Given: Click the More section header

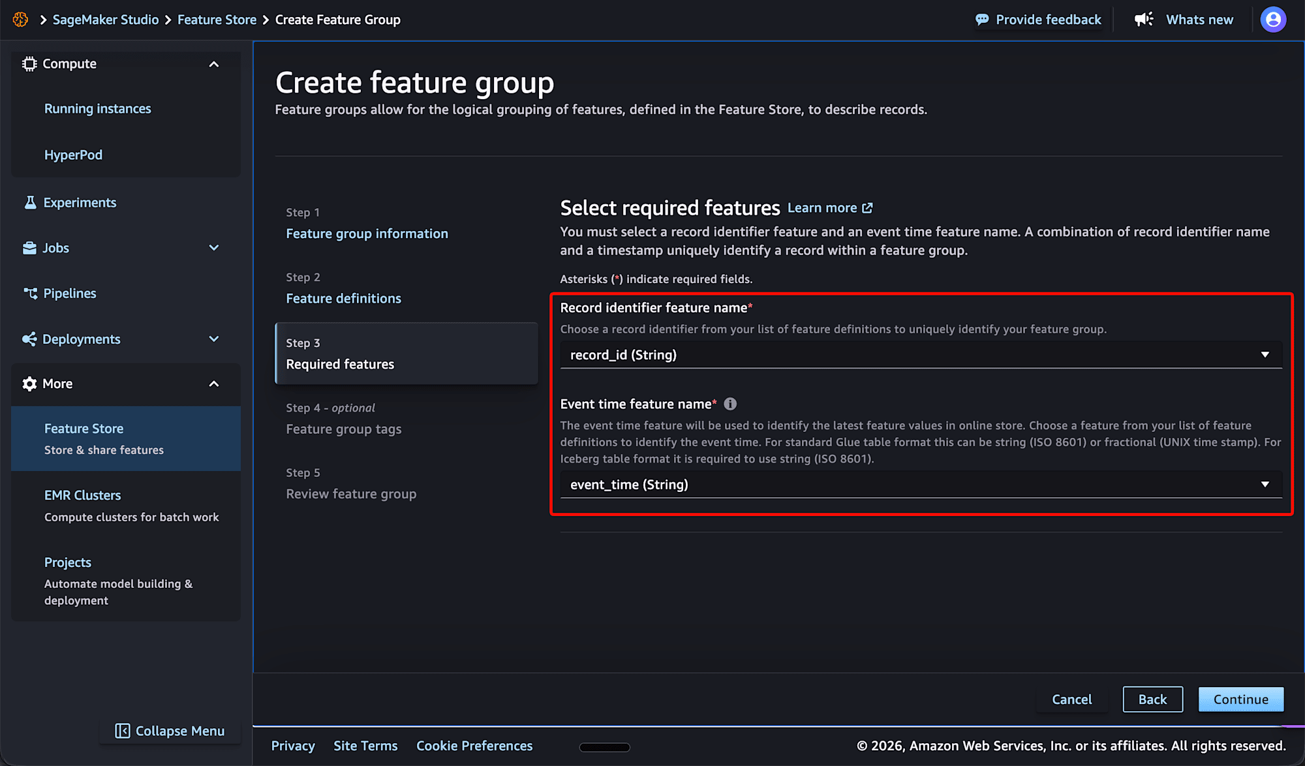Looking at the screenshot, I should (x=126, y=384).
